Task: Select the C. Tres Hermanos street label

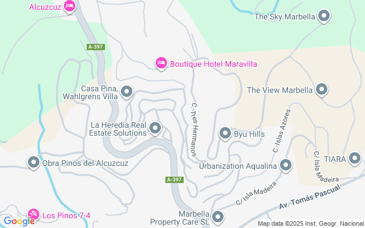Action: click(x=194, y=129)
